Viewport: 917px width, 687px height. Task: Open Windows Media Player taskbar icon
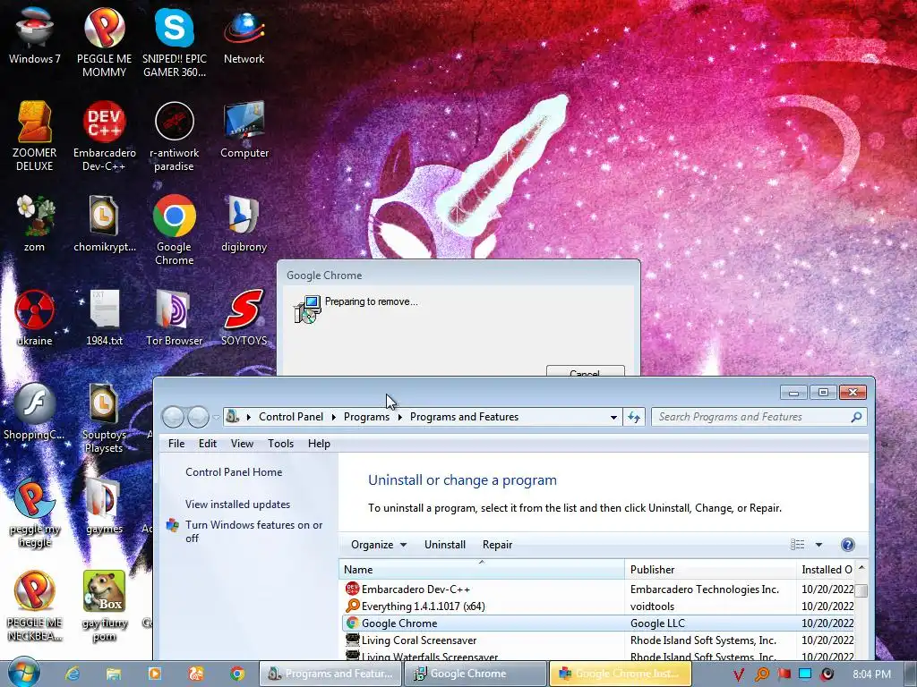154,674
